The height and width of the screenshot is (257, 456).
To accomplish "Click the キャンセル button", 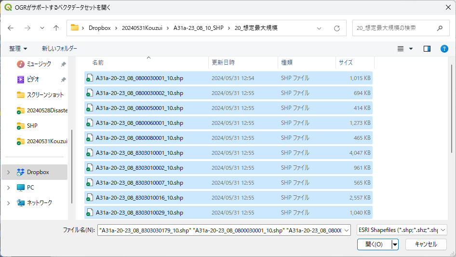I will click(x=426, y=244).
